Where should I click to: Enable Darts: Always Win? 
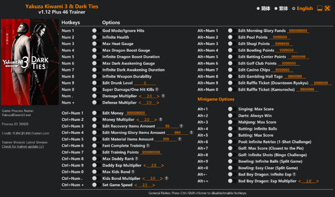[232, 116]
